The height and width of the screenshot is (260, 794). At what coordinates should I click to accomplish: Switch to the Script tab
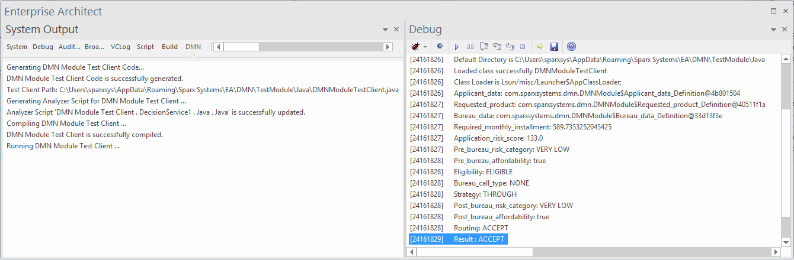coord(145,47)
